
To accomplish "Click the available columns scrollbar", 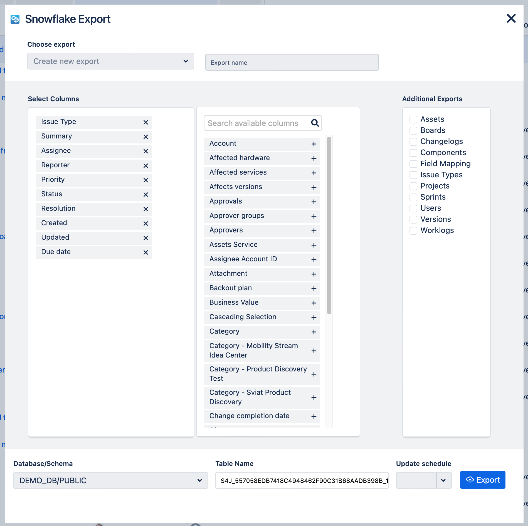I will tap(329, 225).
